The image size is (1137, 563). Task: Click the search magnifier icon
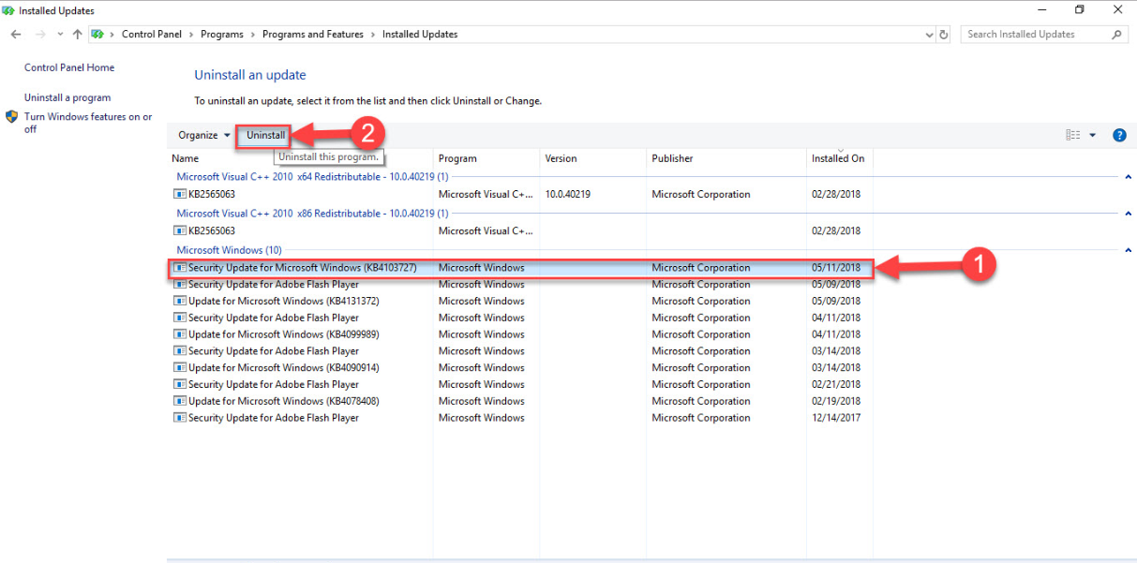1116,34
